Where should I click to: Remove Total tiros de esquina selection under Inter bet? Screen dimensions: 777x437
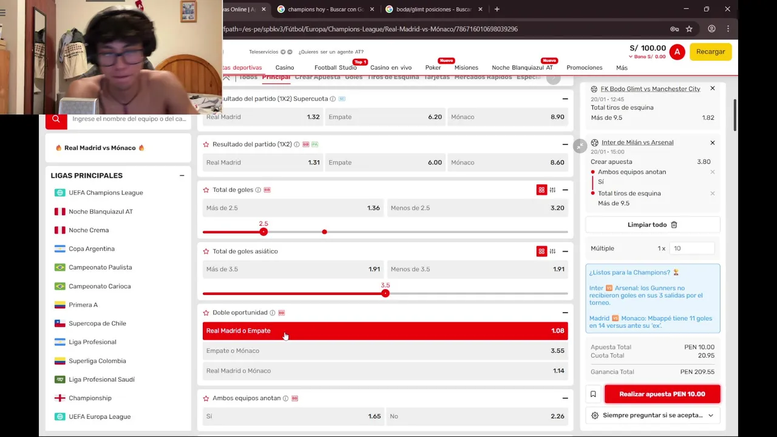pyautogui.click(x=713, y=193)
